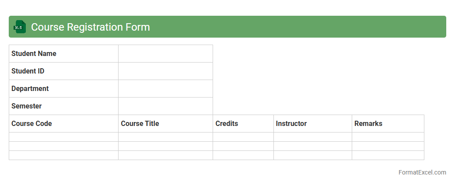
Task: Click the Semester label cell
Action: point(63,106)
